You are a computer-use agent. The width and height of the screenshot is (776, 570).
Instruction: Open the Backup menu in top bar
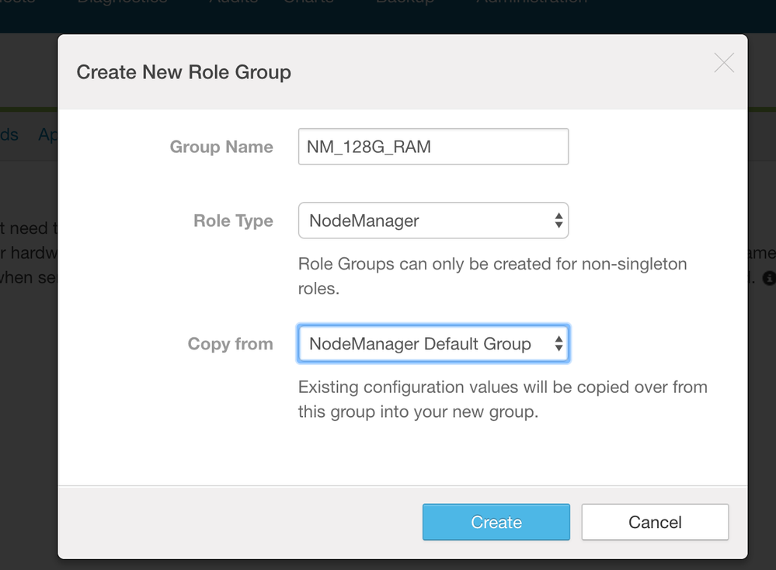coord(405,2)
